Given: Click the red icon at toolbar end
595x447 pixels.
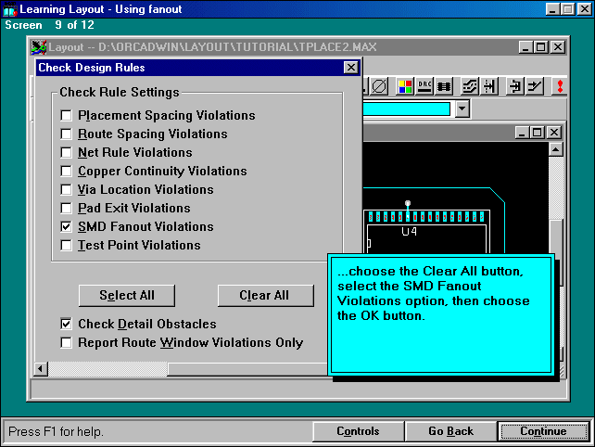Looking at the screenshot, I should (560, 86).
